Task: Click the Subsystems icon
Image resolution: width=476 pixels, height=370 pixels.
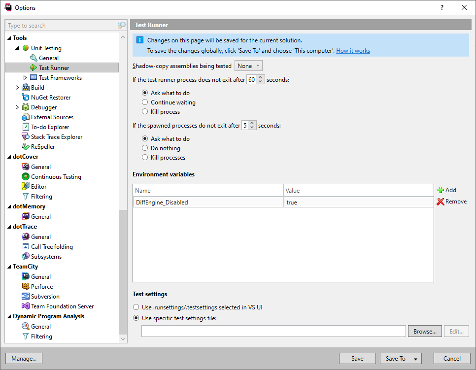Action: coord(26,257)
